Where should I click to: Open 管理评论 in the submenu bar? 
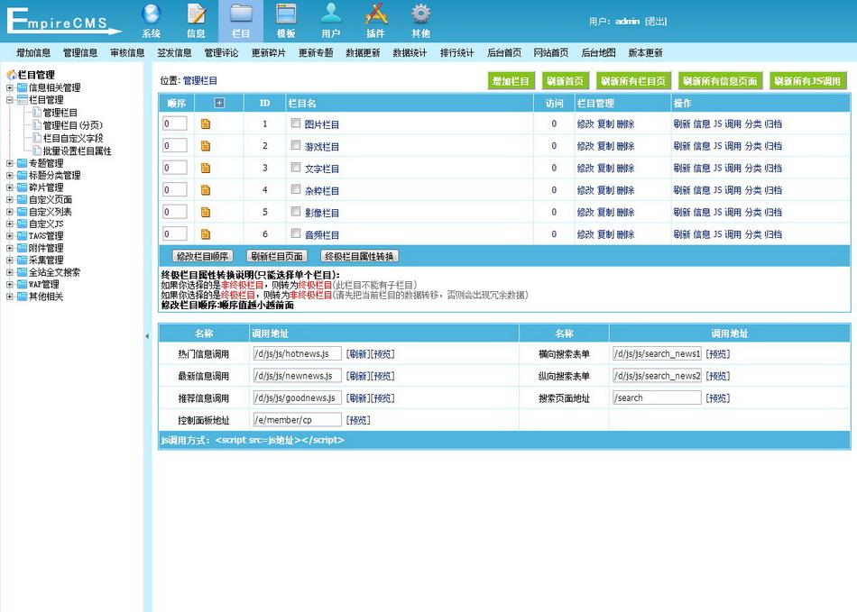[221, 53]
